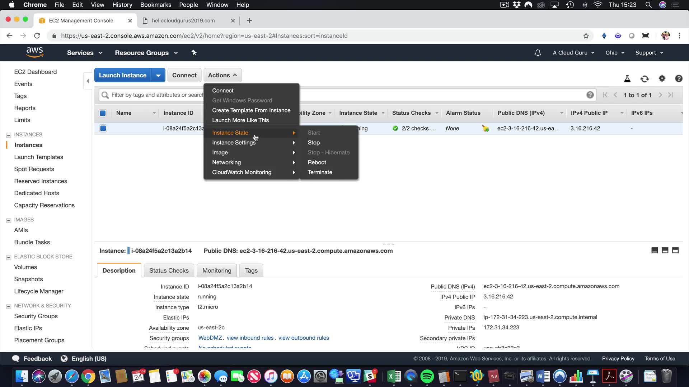Open the Ohio region dropdown
The image size is (689, 387).
(615, 53)
